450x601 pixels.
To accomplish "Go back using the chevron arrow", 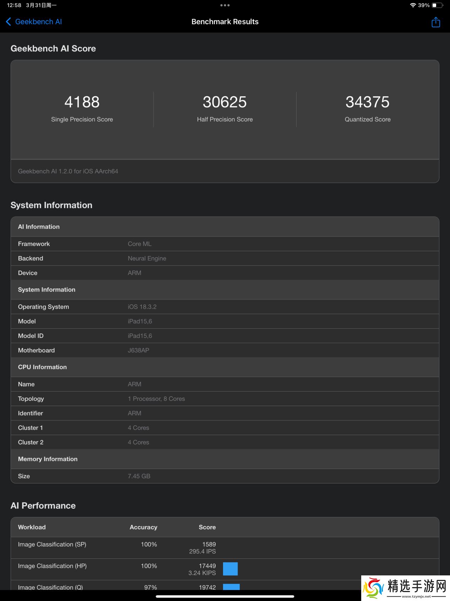I will tap(9, 22).
